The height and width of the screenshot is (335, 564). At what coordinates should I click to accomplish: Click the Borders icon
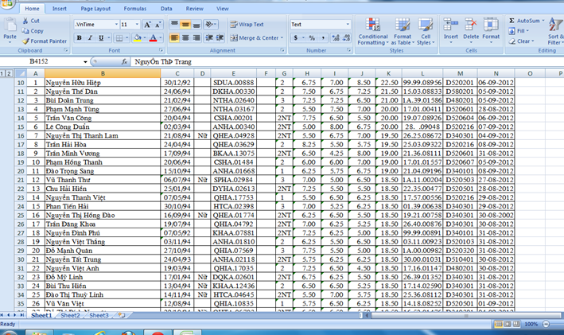[119, 37]
